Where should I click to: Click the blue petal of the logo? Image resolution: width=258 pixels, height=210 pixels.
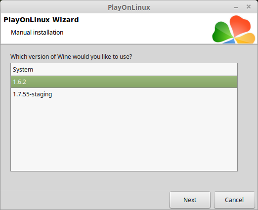coord(230,42)
